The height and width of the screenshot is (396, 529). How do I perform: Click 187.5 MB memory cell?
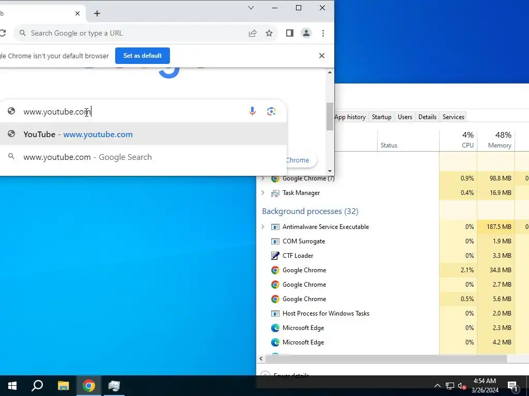496,227
